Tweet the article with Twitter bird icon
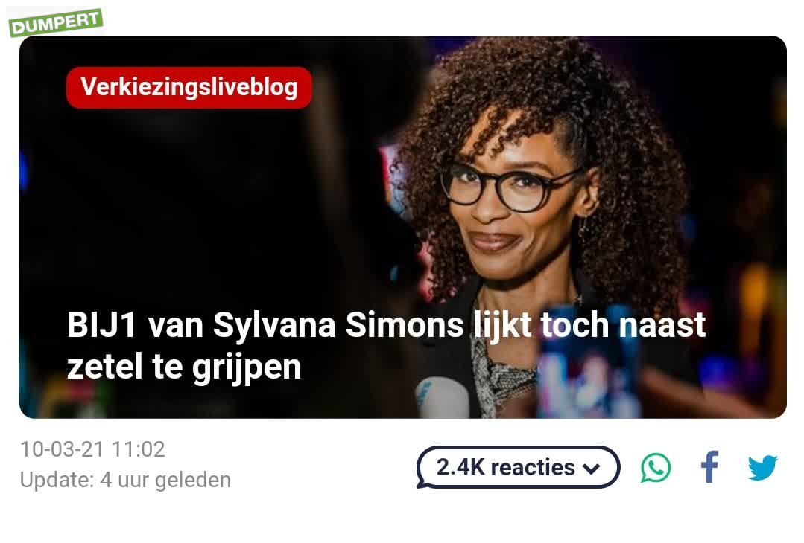Screen dimensions: 804x543 click(x=762, y=467)
